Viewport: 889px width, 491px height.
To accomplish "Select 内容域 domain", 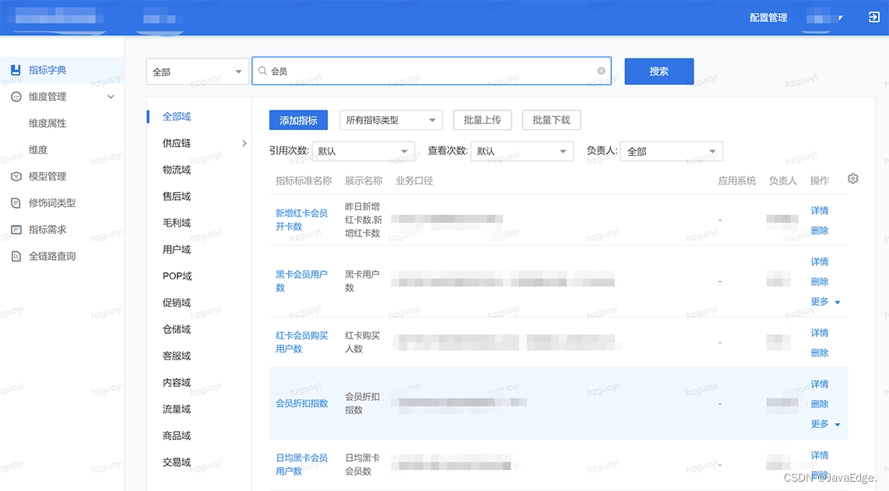I will [x=177, y=383].
